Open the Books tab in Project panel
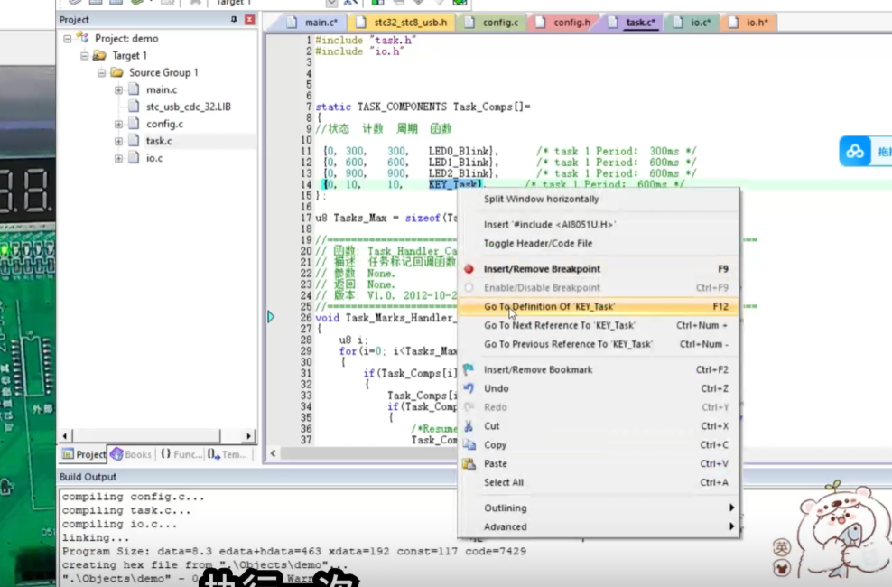The height and width of the screenshot is (587, 892). (131, 454)
